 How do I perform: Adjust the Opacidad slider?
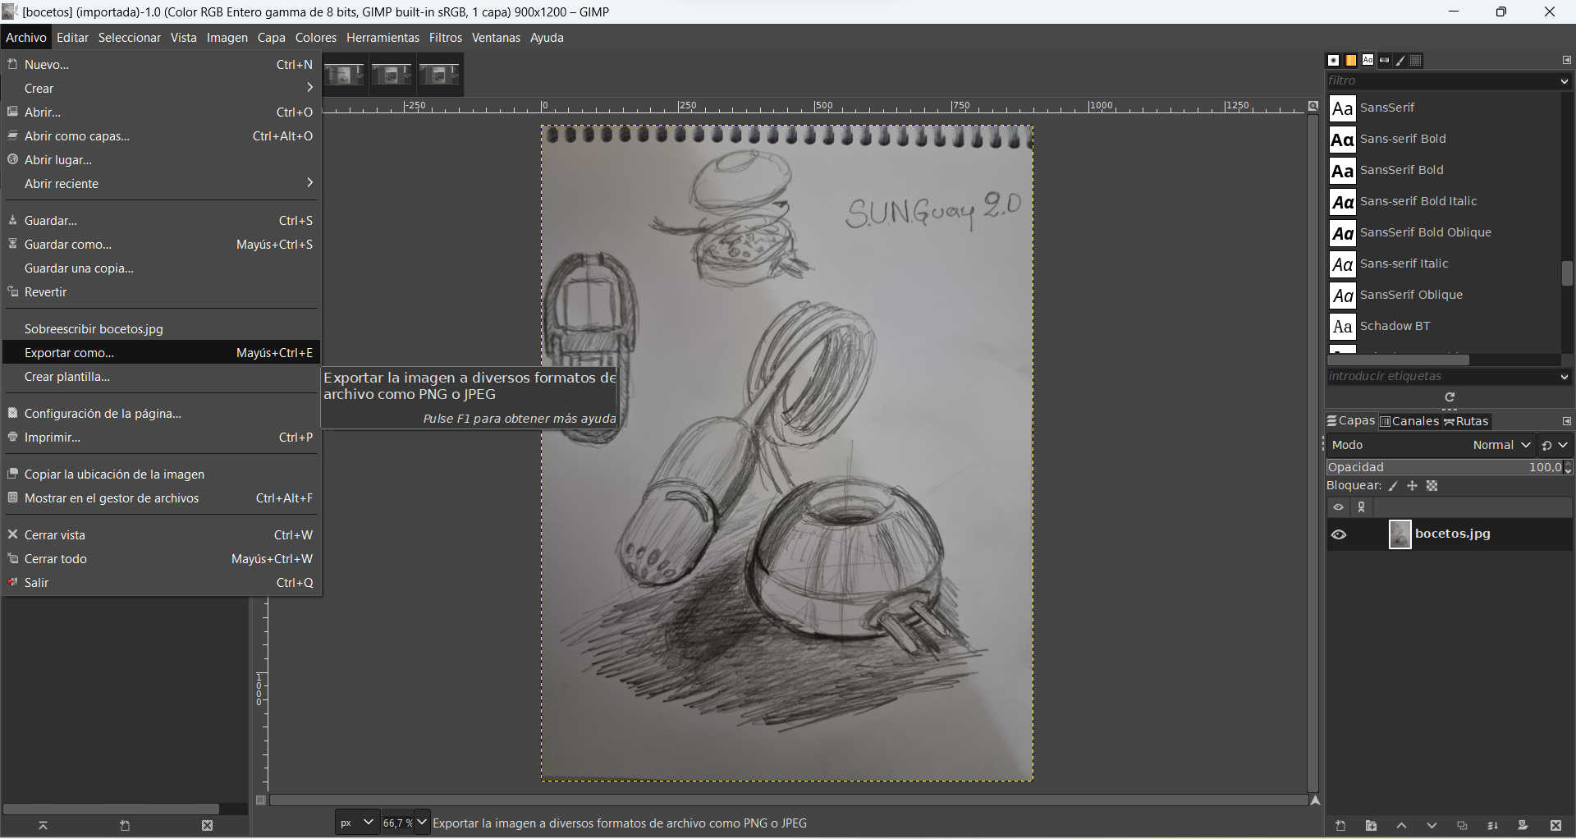tap(1445, 467)
